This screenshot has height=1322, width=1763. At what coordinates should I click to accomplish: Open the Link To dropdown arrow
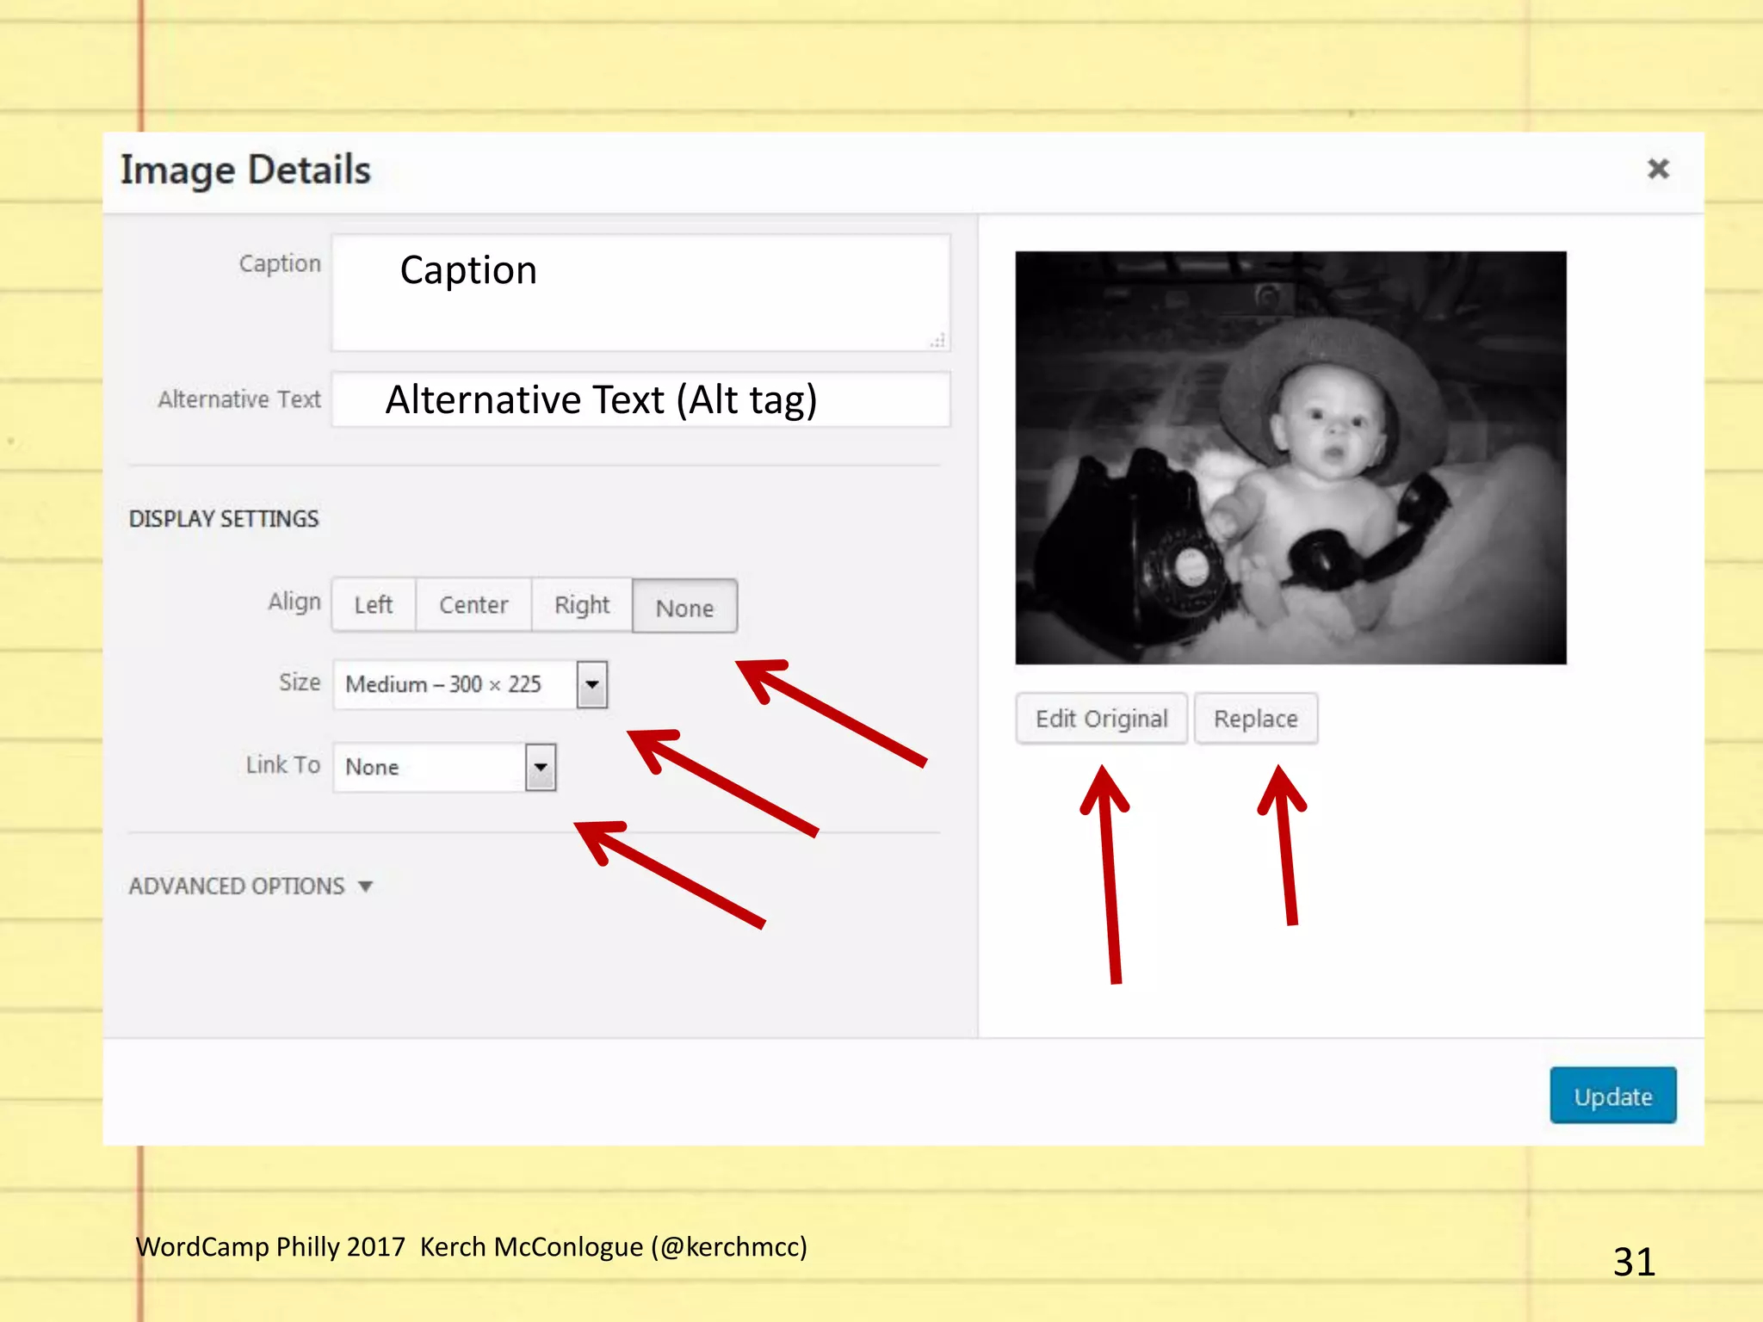541,767
